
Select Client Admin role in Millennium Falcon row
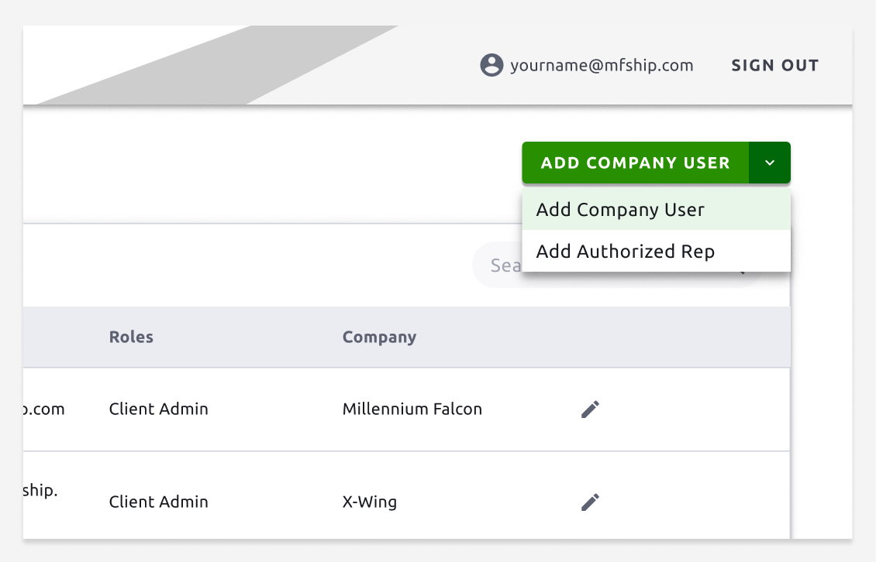[x=159, y=409]
